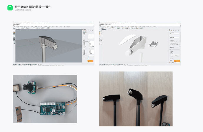The image size is (203, 132).
Task: Select first properties icon in left Rhino panel
Action: tap(83, 31)
